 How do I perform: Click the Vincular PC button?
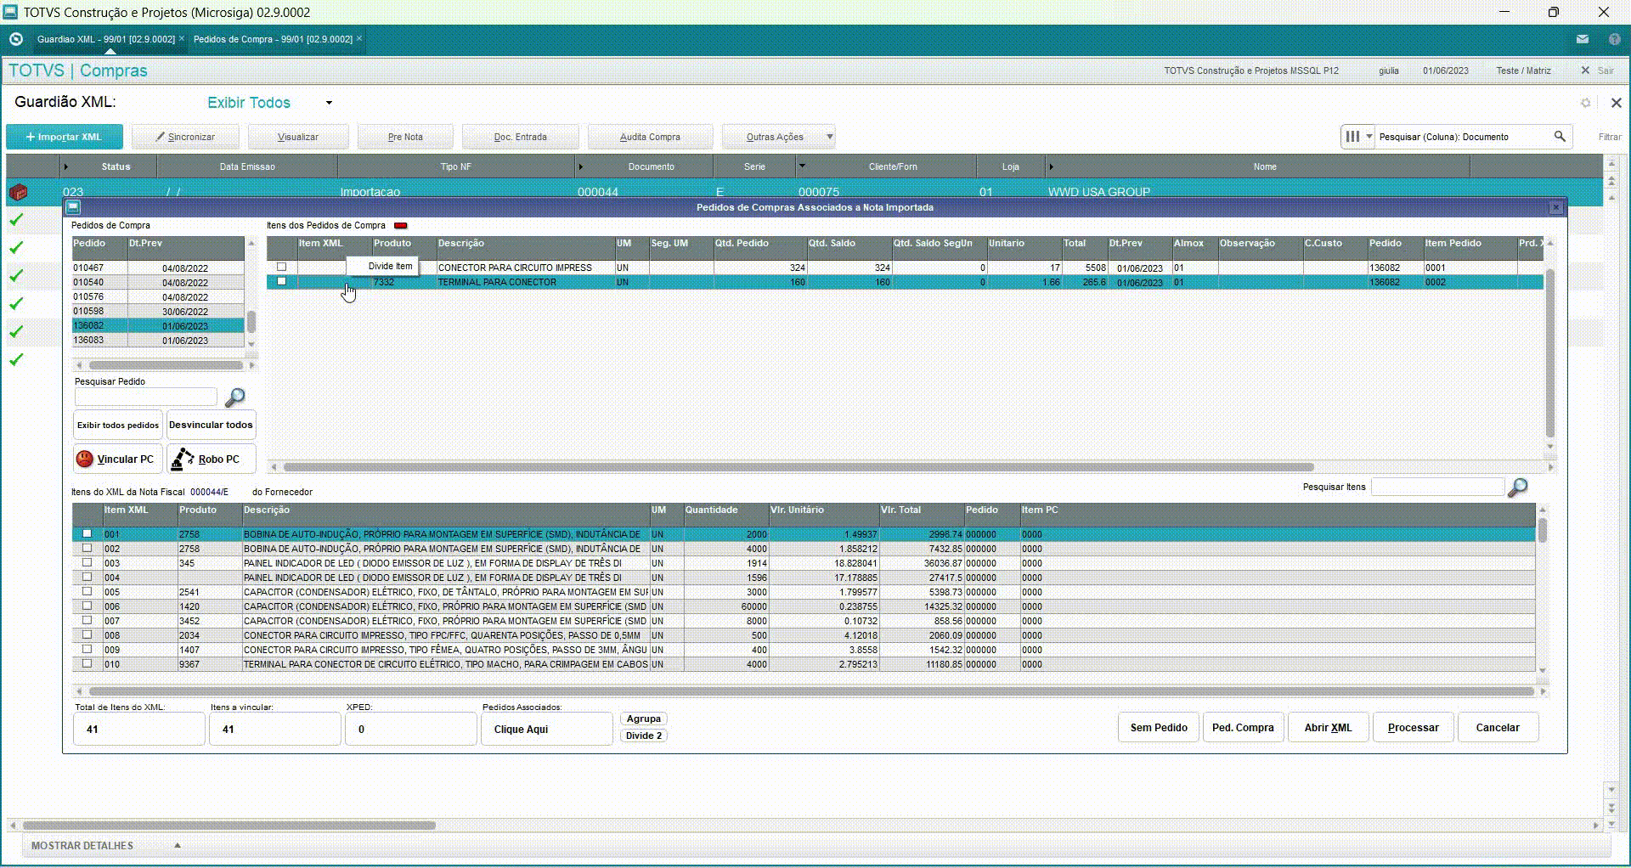[117, 459]
